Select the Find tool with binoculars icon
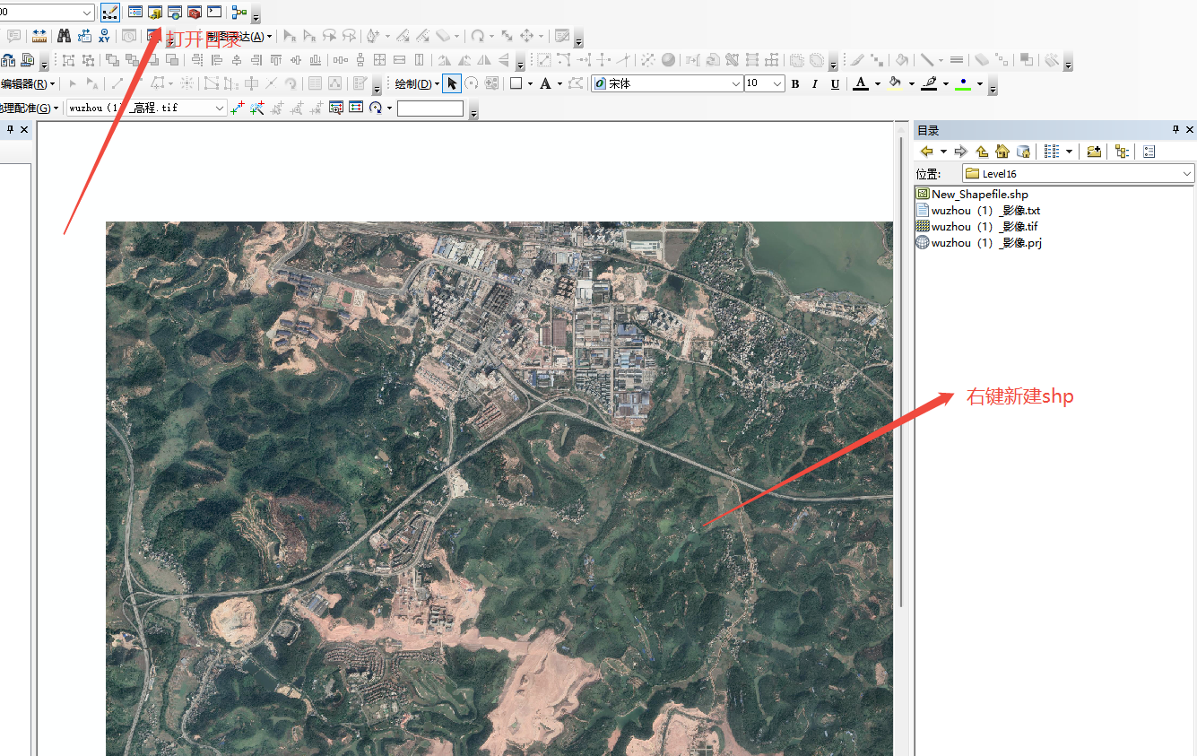Screen dimensions: 1197x756 (x=63, y=36)
